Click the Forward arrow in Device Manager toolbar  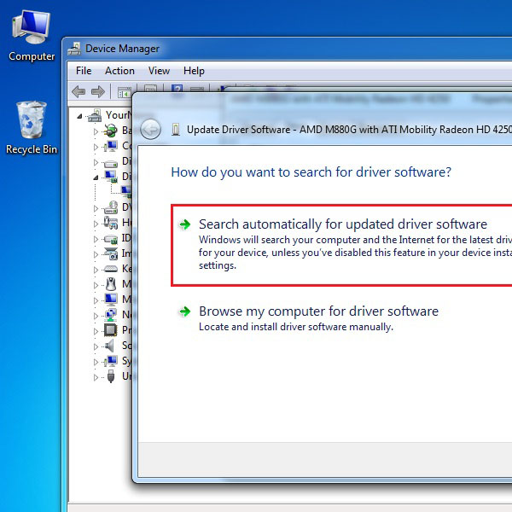coord(98,92)
